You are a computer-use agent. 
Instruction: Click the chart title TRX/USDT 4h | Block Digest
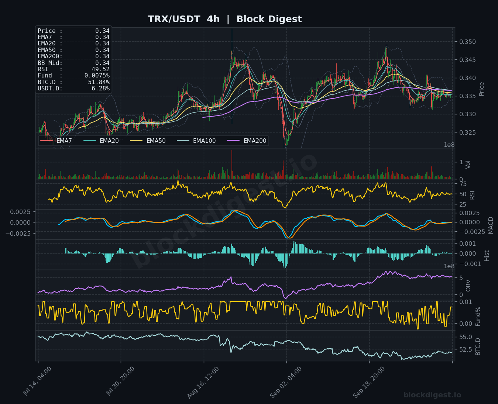coord(225,19)
